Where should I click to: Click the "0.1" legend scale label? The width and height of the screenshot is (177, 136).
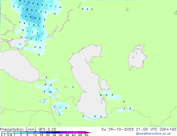click(3, 135)
